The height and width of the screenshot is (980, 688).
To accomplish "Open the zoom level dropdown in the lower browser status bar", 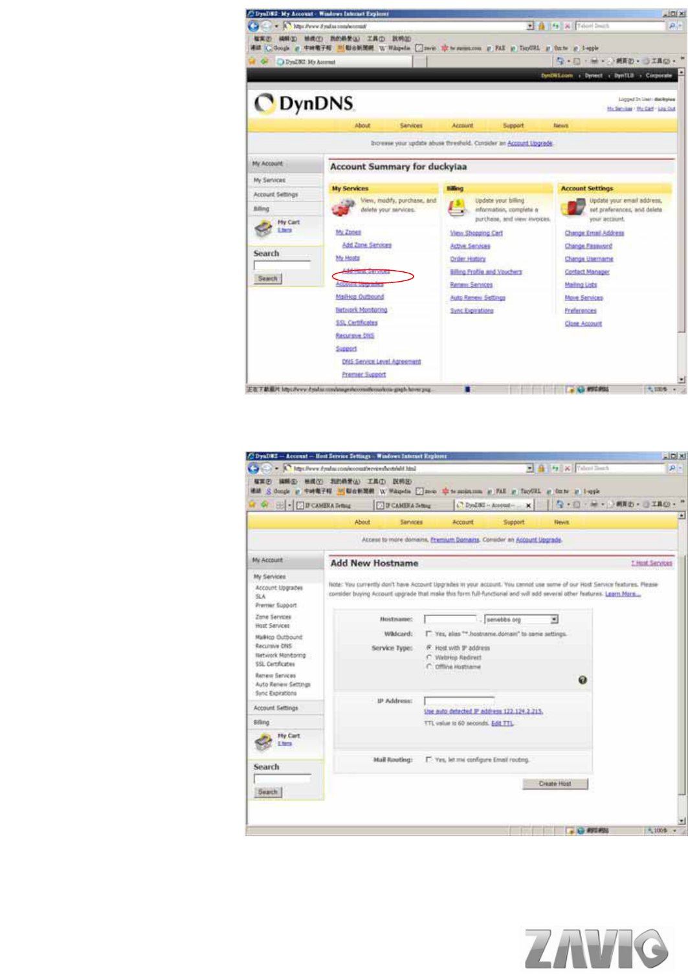I will coord(674,830).
